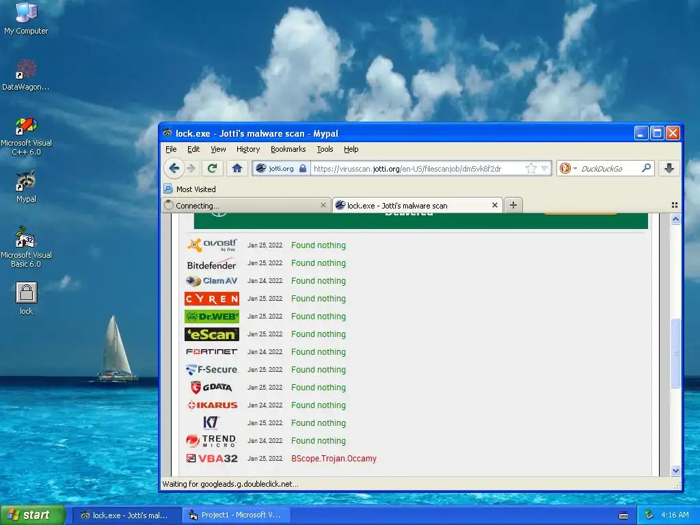700x525 pixels.
Task: Click the page scrollbar down arrow
Action: 675,470
